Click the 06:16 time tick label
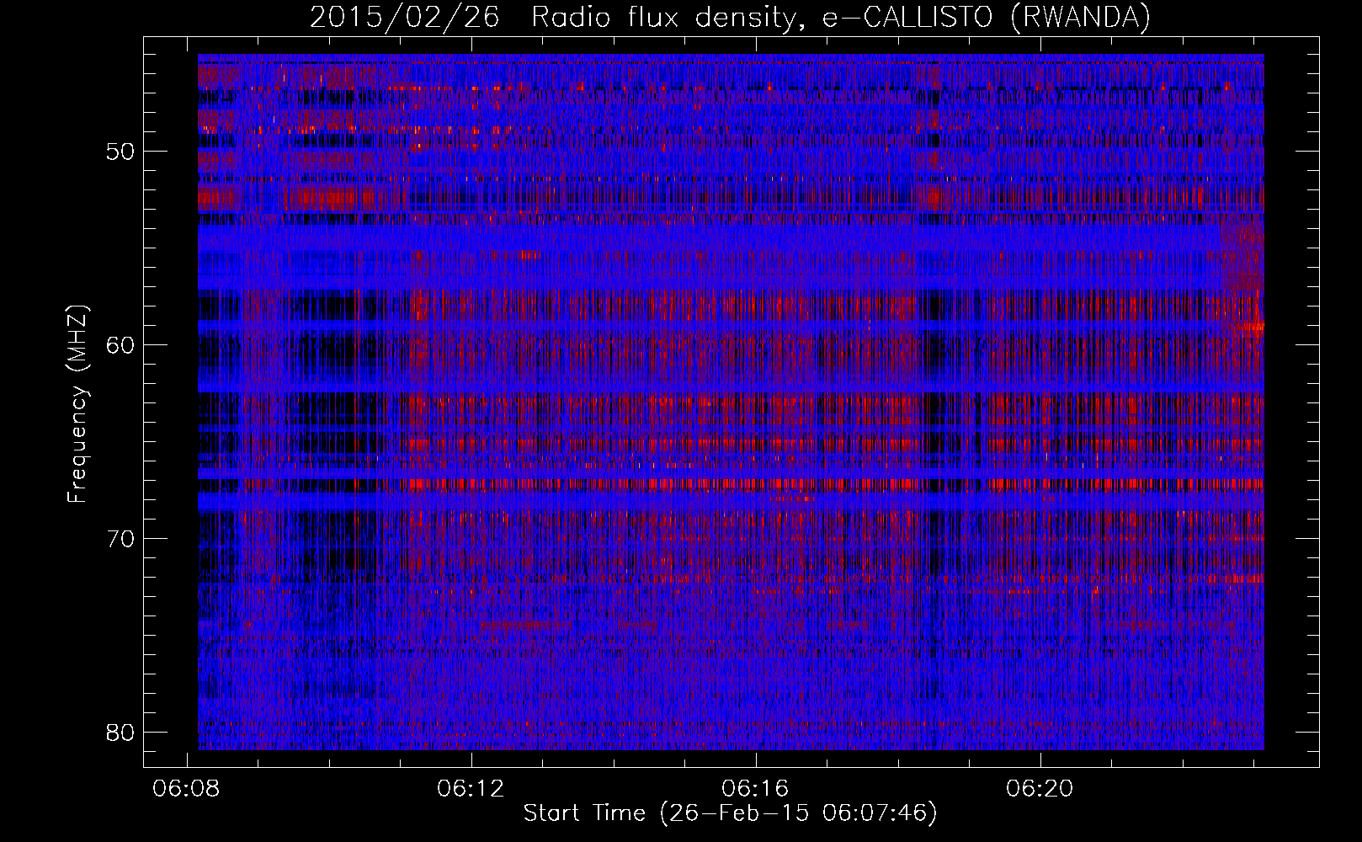 755,788
